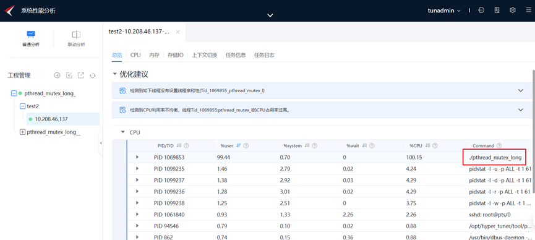Select the test2-10.208.46.137 page tab
The height and width of the screenshot is (240, 535).
(x=139, y=32)
